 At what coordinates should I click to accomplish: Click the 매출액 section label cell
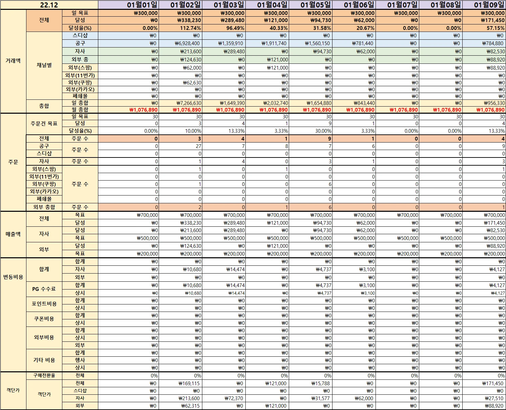click(x=13, y=234)
